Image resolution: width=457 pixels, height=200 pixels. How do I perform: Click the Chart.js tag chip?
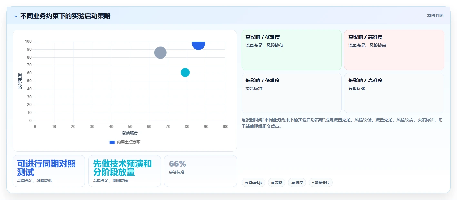[x=253, y=183]
